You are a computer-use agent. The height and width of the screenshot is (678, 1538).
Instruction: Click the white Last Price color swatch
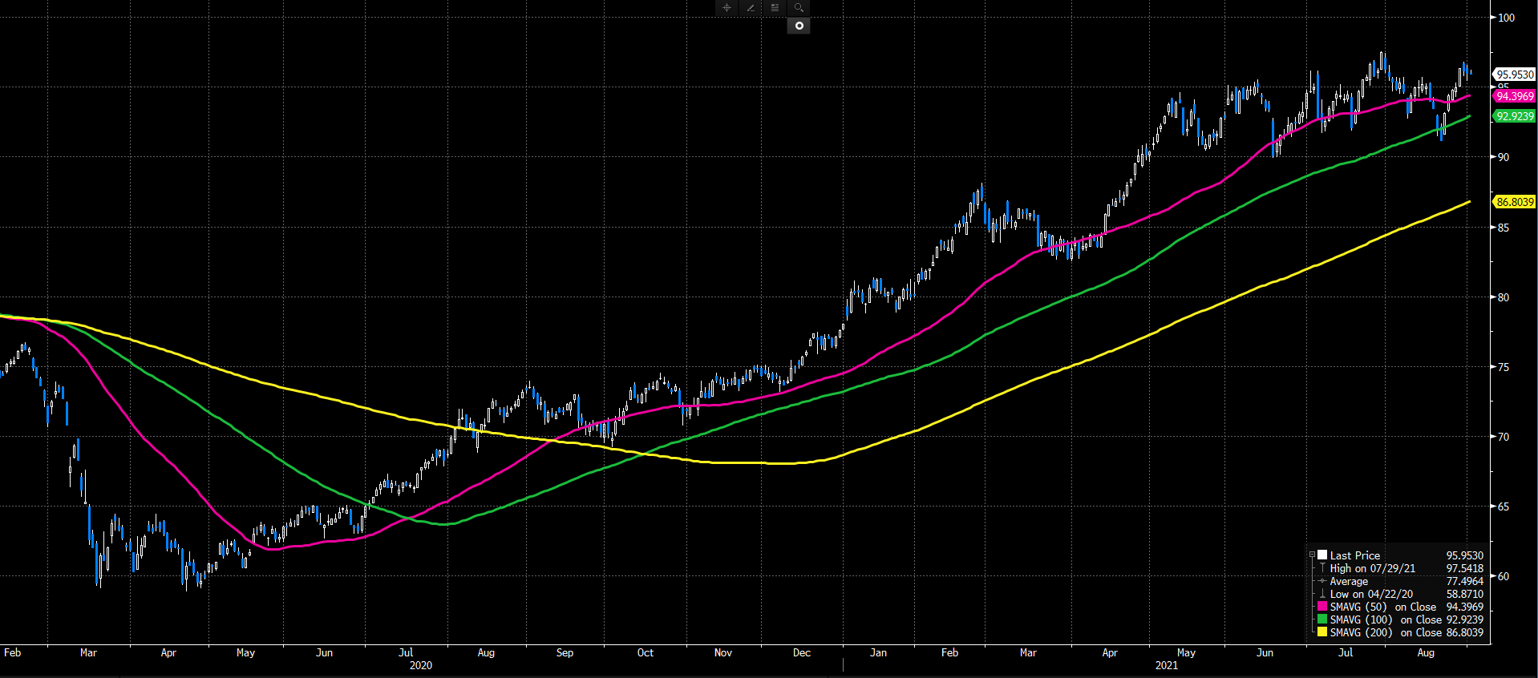click(1322, 555)
